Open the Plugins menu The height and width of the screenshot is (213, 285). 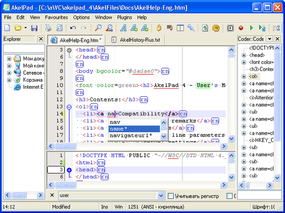[x=125, y=17]
